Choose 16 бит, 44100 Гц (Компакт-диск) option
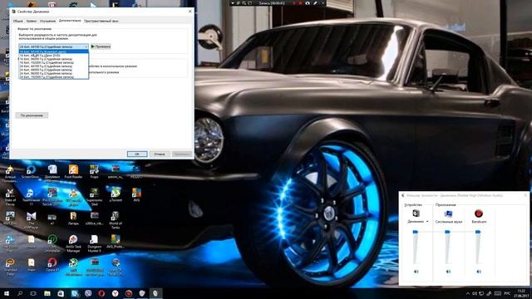This screenshot has height=299, width=532. point(53,51)
